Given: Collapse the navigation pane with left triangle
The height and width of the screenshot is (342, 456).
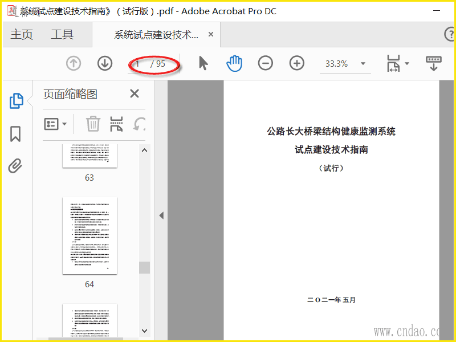Looking at the screenshot, I should coord(161,215).
